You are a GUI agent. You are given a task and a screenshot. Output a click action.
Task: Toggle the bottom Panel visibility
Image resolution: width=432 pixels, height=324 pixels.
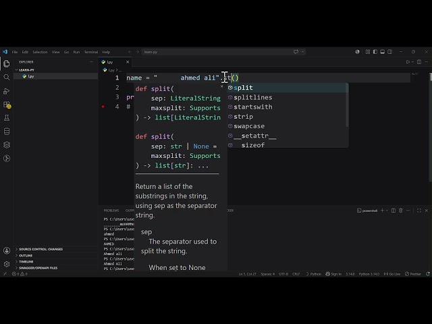point(383,52)
